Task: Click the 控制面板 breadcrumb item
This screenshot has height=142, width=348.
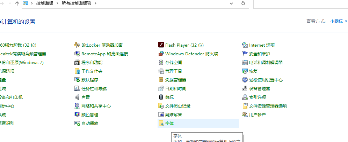Action: click(45, 3)
